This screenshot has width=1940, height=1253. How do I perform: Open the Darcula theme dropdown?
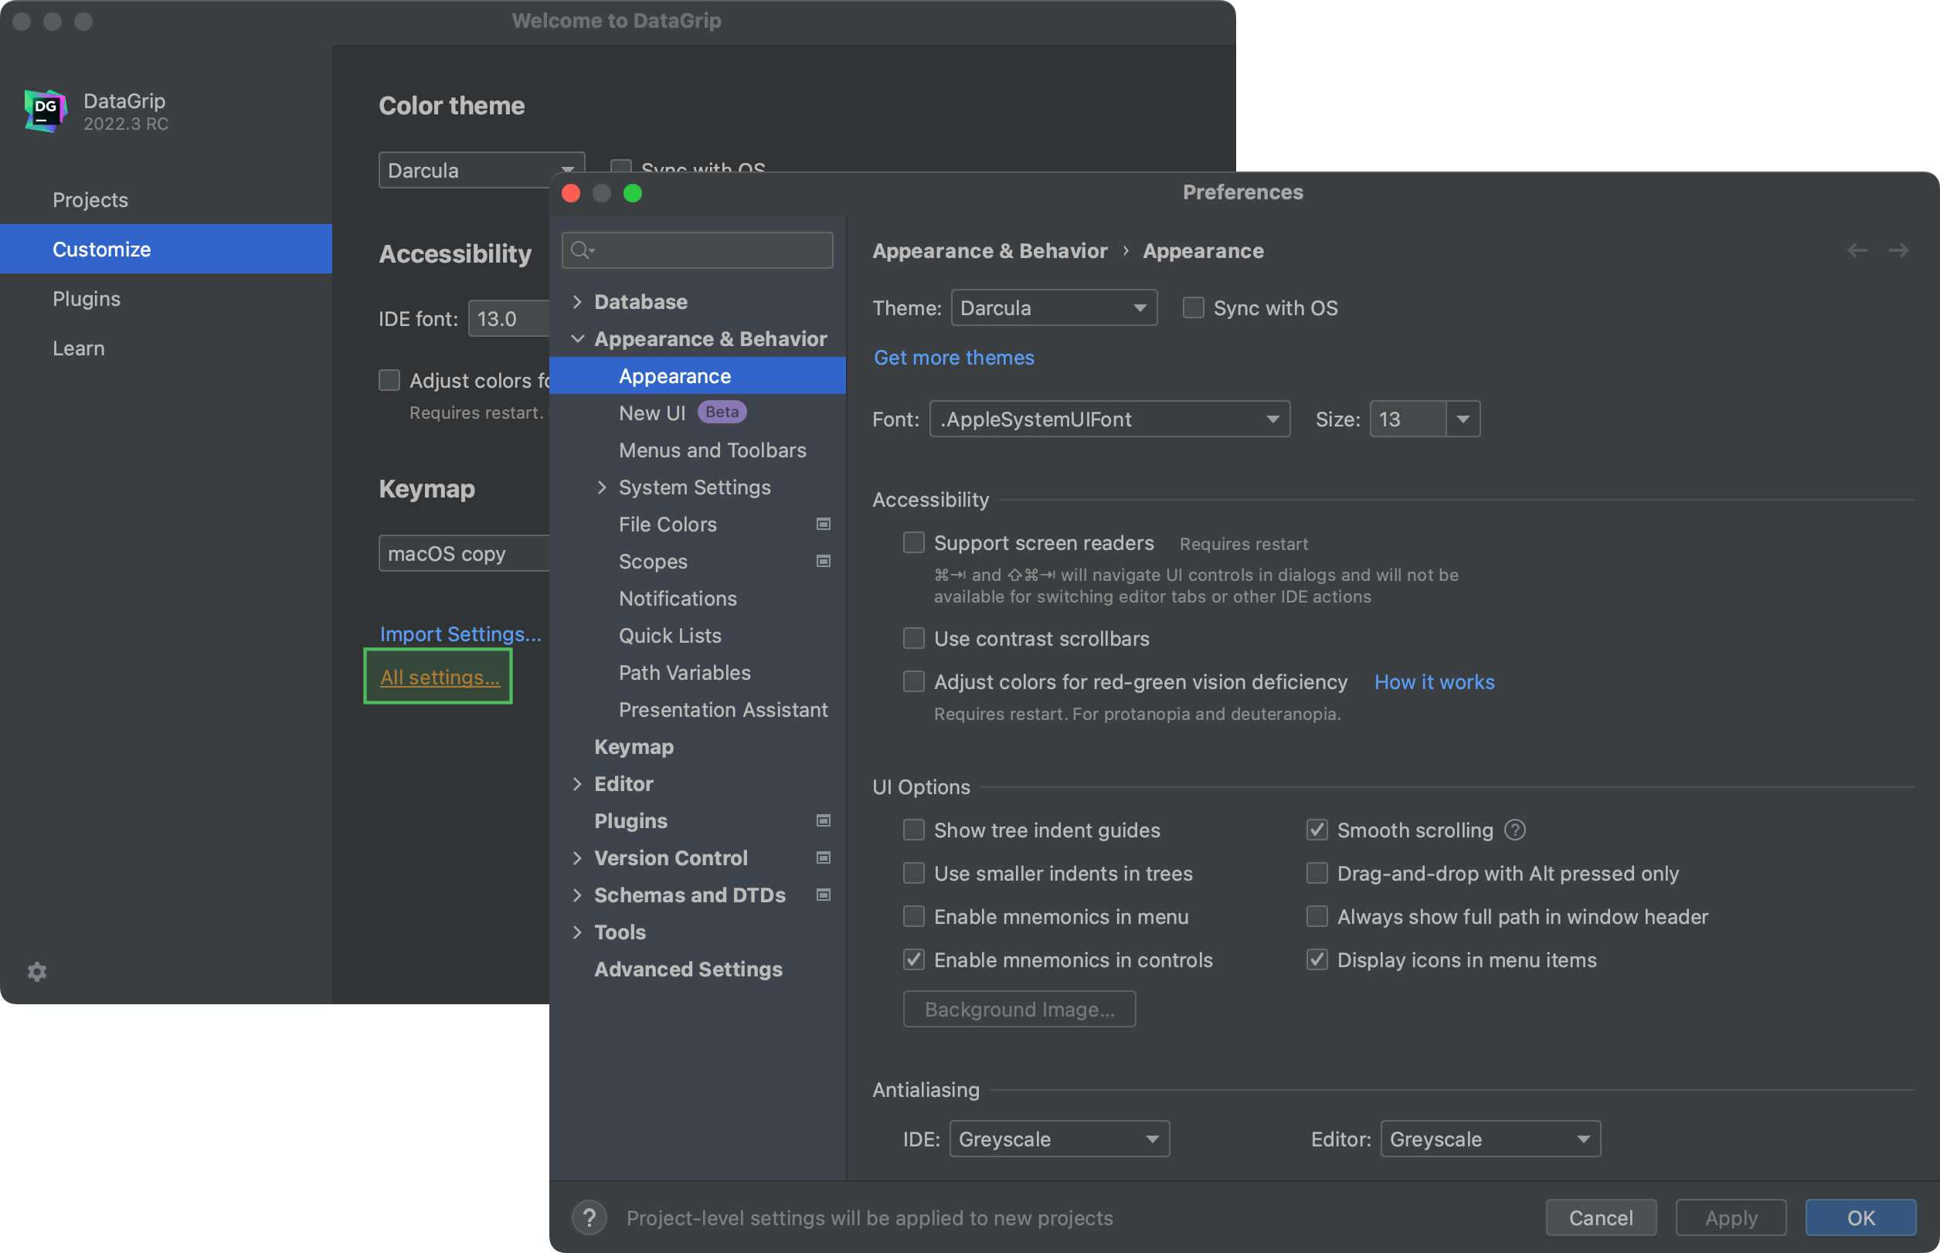(1054, 307)
